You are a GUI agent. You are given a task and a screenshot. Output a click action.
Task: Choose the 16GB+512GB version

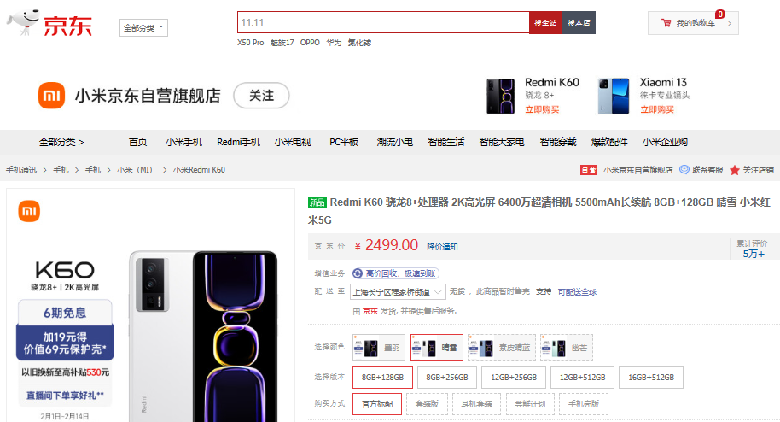click(x=650, y=378)
